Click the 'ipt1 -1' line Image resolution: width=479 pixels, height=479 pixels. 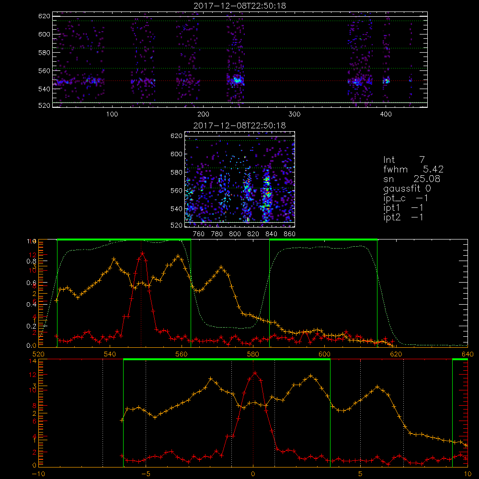coord(403,208)
